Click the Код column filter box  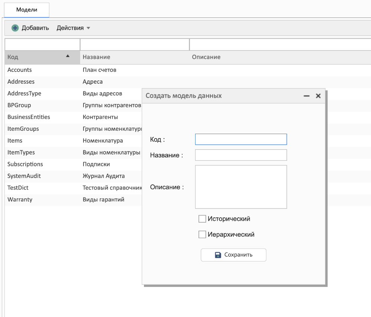coord(42,44)
